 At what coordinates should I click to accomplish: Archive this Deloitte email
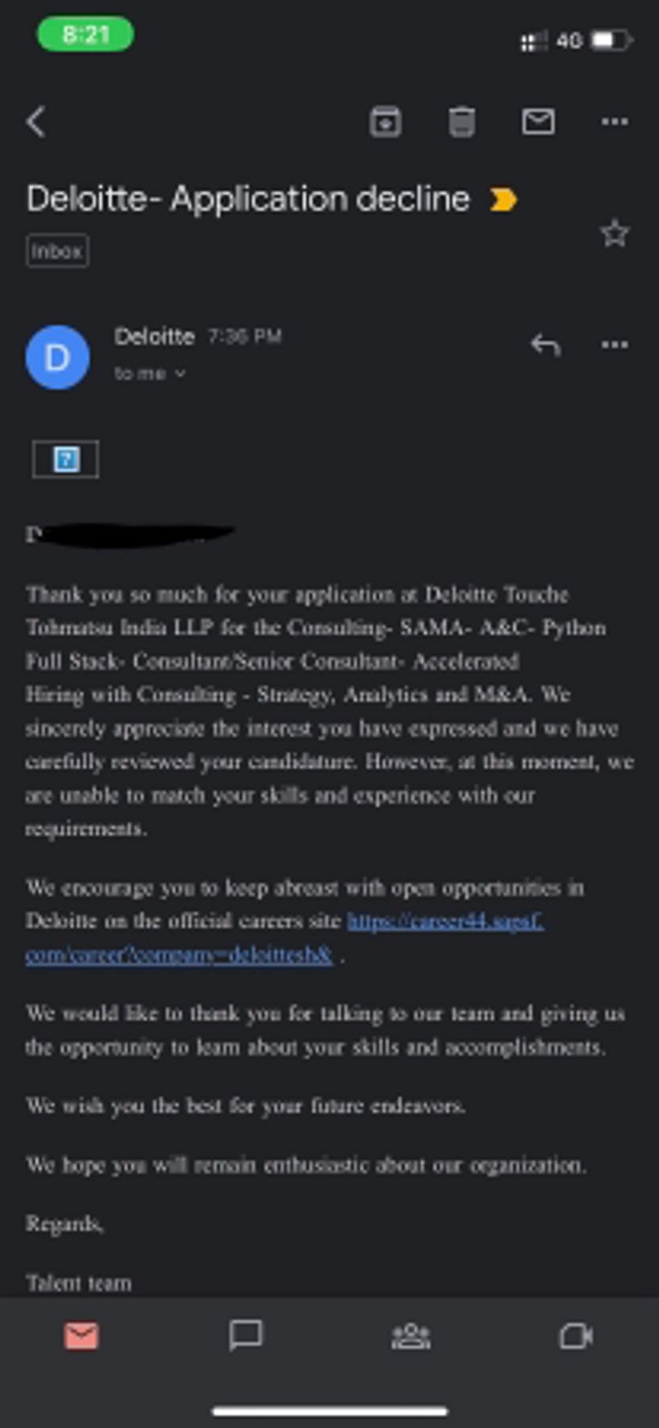click(385, 122)
